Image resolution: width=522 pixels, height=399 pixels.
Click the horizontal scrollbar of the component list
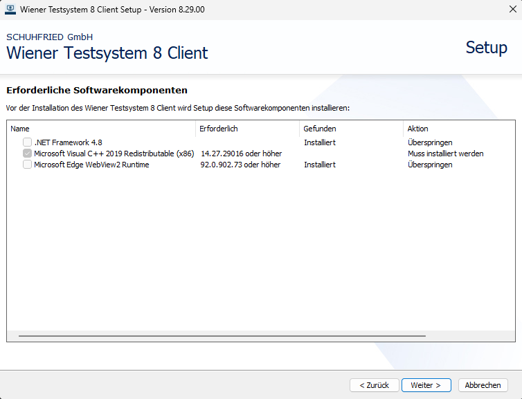pos(222,336)
